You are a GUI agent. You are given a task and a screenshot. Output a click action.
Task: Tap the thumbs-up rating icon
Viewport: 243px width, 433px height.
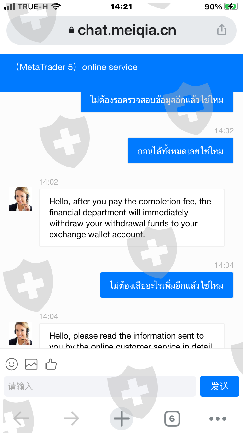[51, 364]
